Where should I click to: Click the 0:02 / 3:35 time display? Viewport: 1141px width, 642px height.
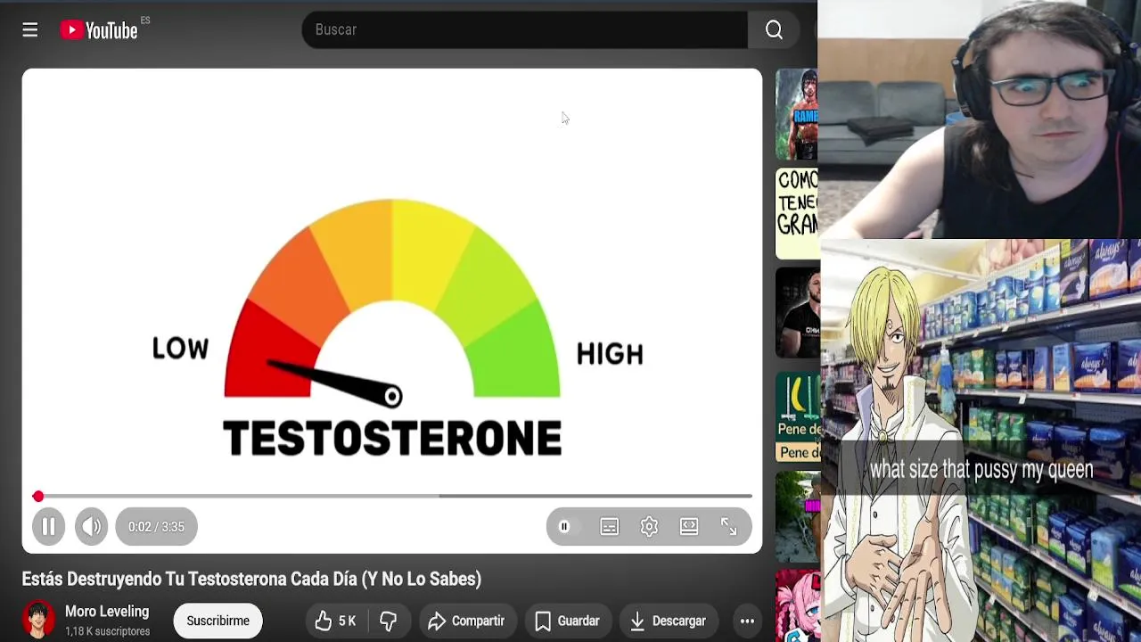tap(156, 527)
